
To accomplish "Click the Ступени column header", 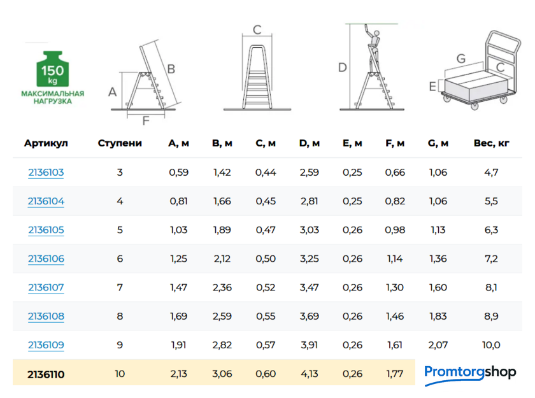I will point(120,143).
